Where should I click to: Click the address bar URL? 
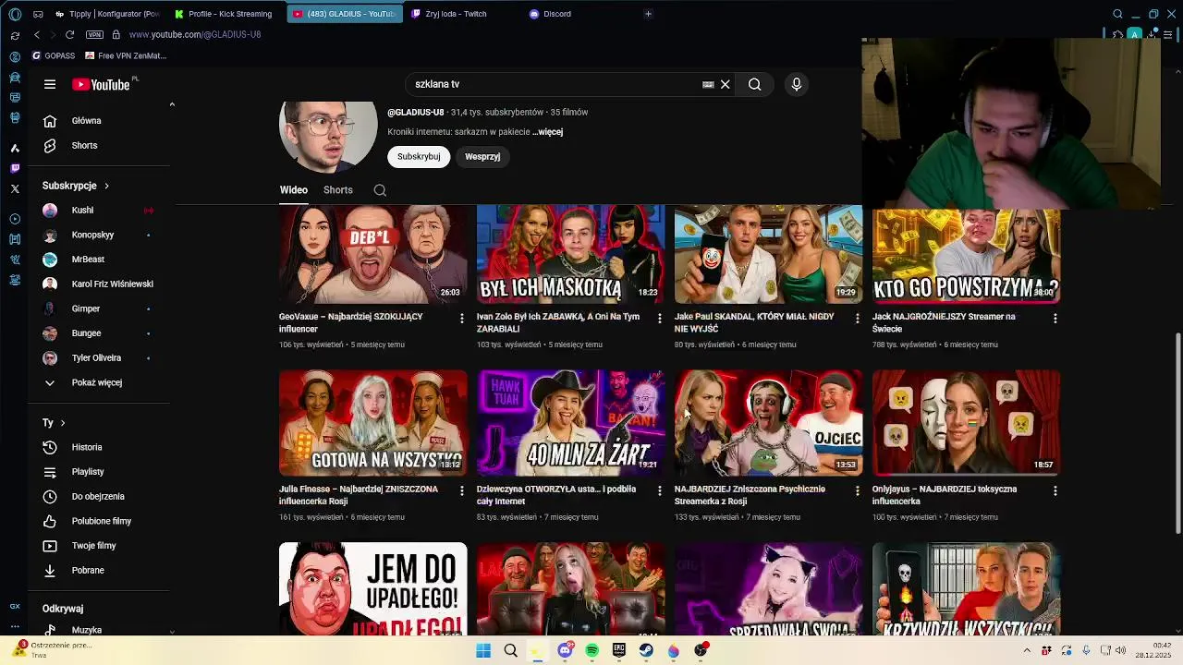[195, 34]
